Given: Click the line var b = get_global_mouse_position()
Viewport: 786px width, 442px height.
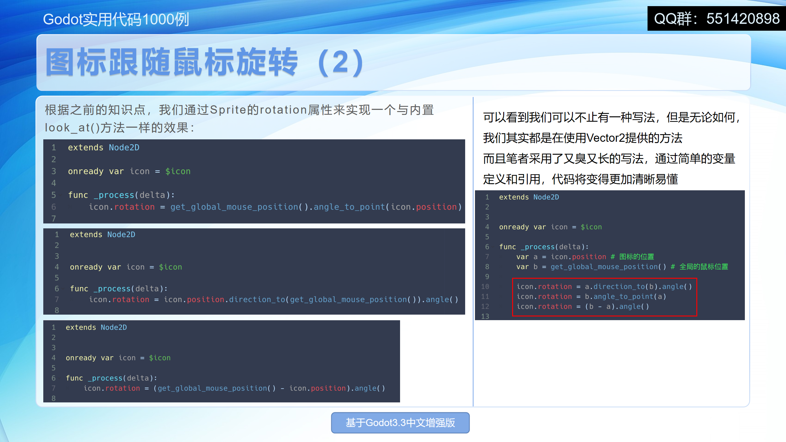Looking at the screenshot, I should coord(591,267).
